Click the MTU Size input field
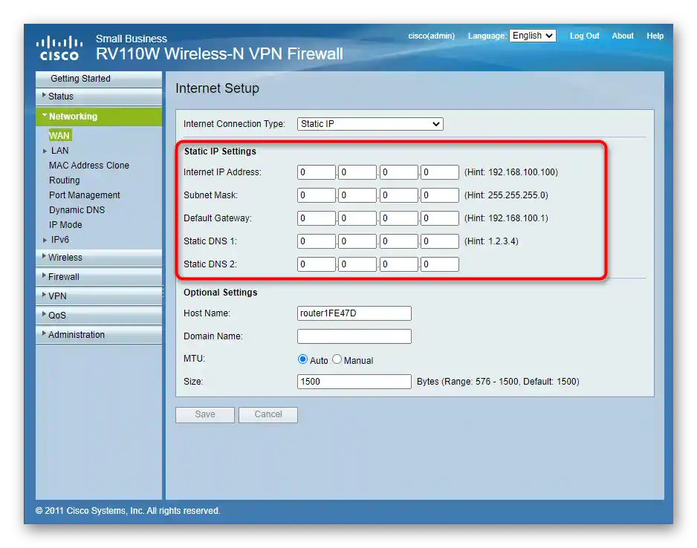 354,382
